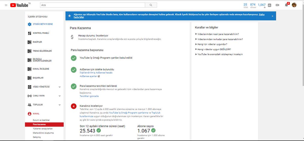
Task: Click the search magnifier button
Action: (151, 5)
